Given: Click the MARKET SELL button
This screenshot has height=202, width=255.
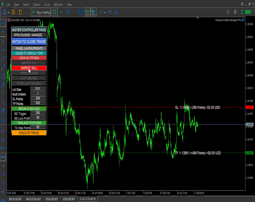Looking at the screenshot, I should 29,68.
